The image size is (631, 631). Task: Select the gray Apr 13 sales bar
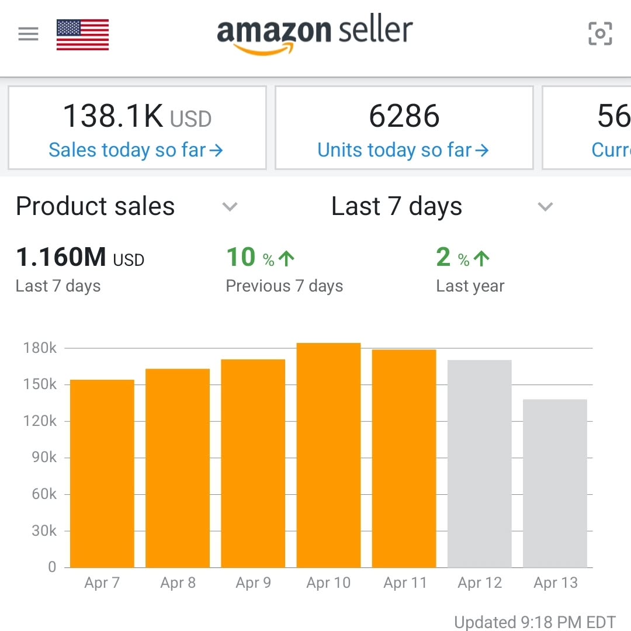[555, 483]
